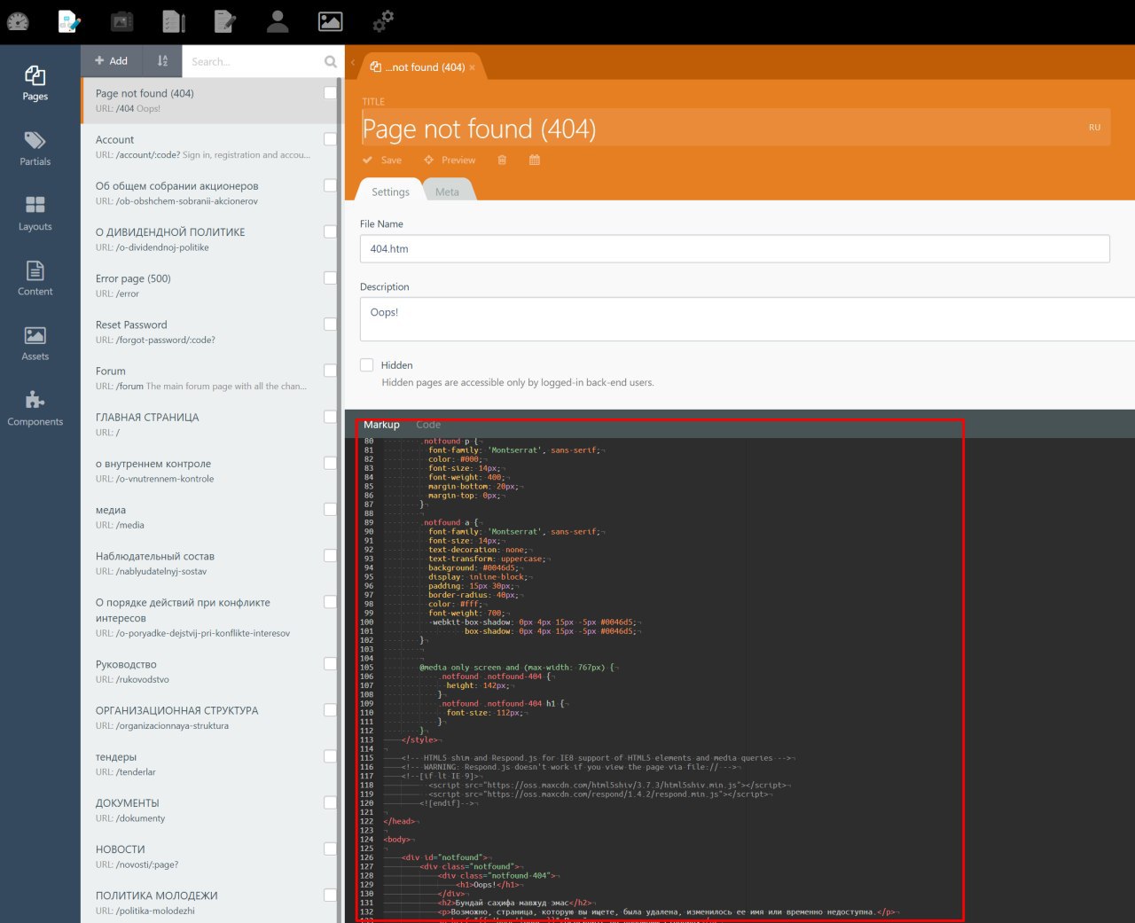
Task: Open the document-with-pen icon in top bar
Action: click(x=225, y=21)
